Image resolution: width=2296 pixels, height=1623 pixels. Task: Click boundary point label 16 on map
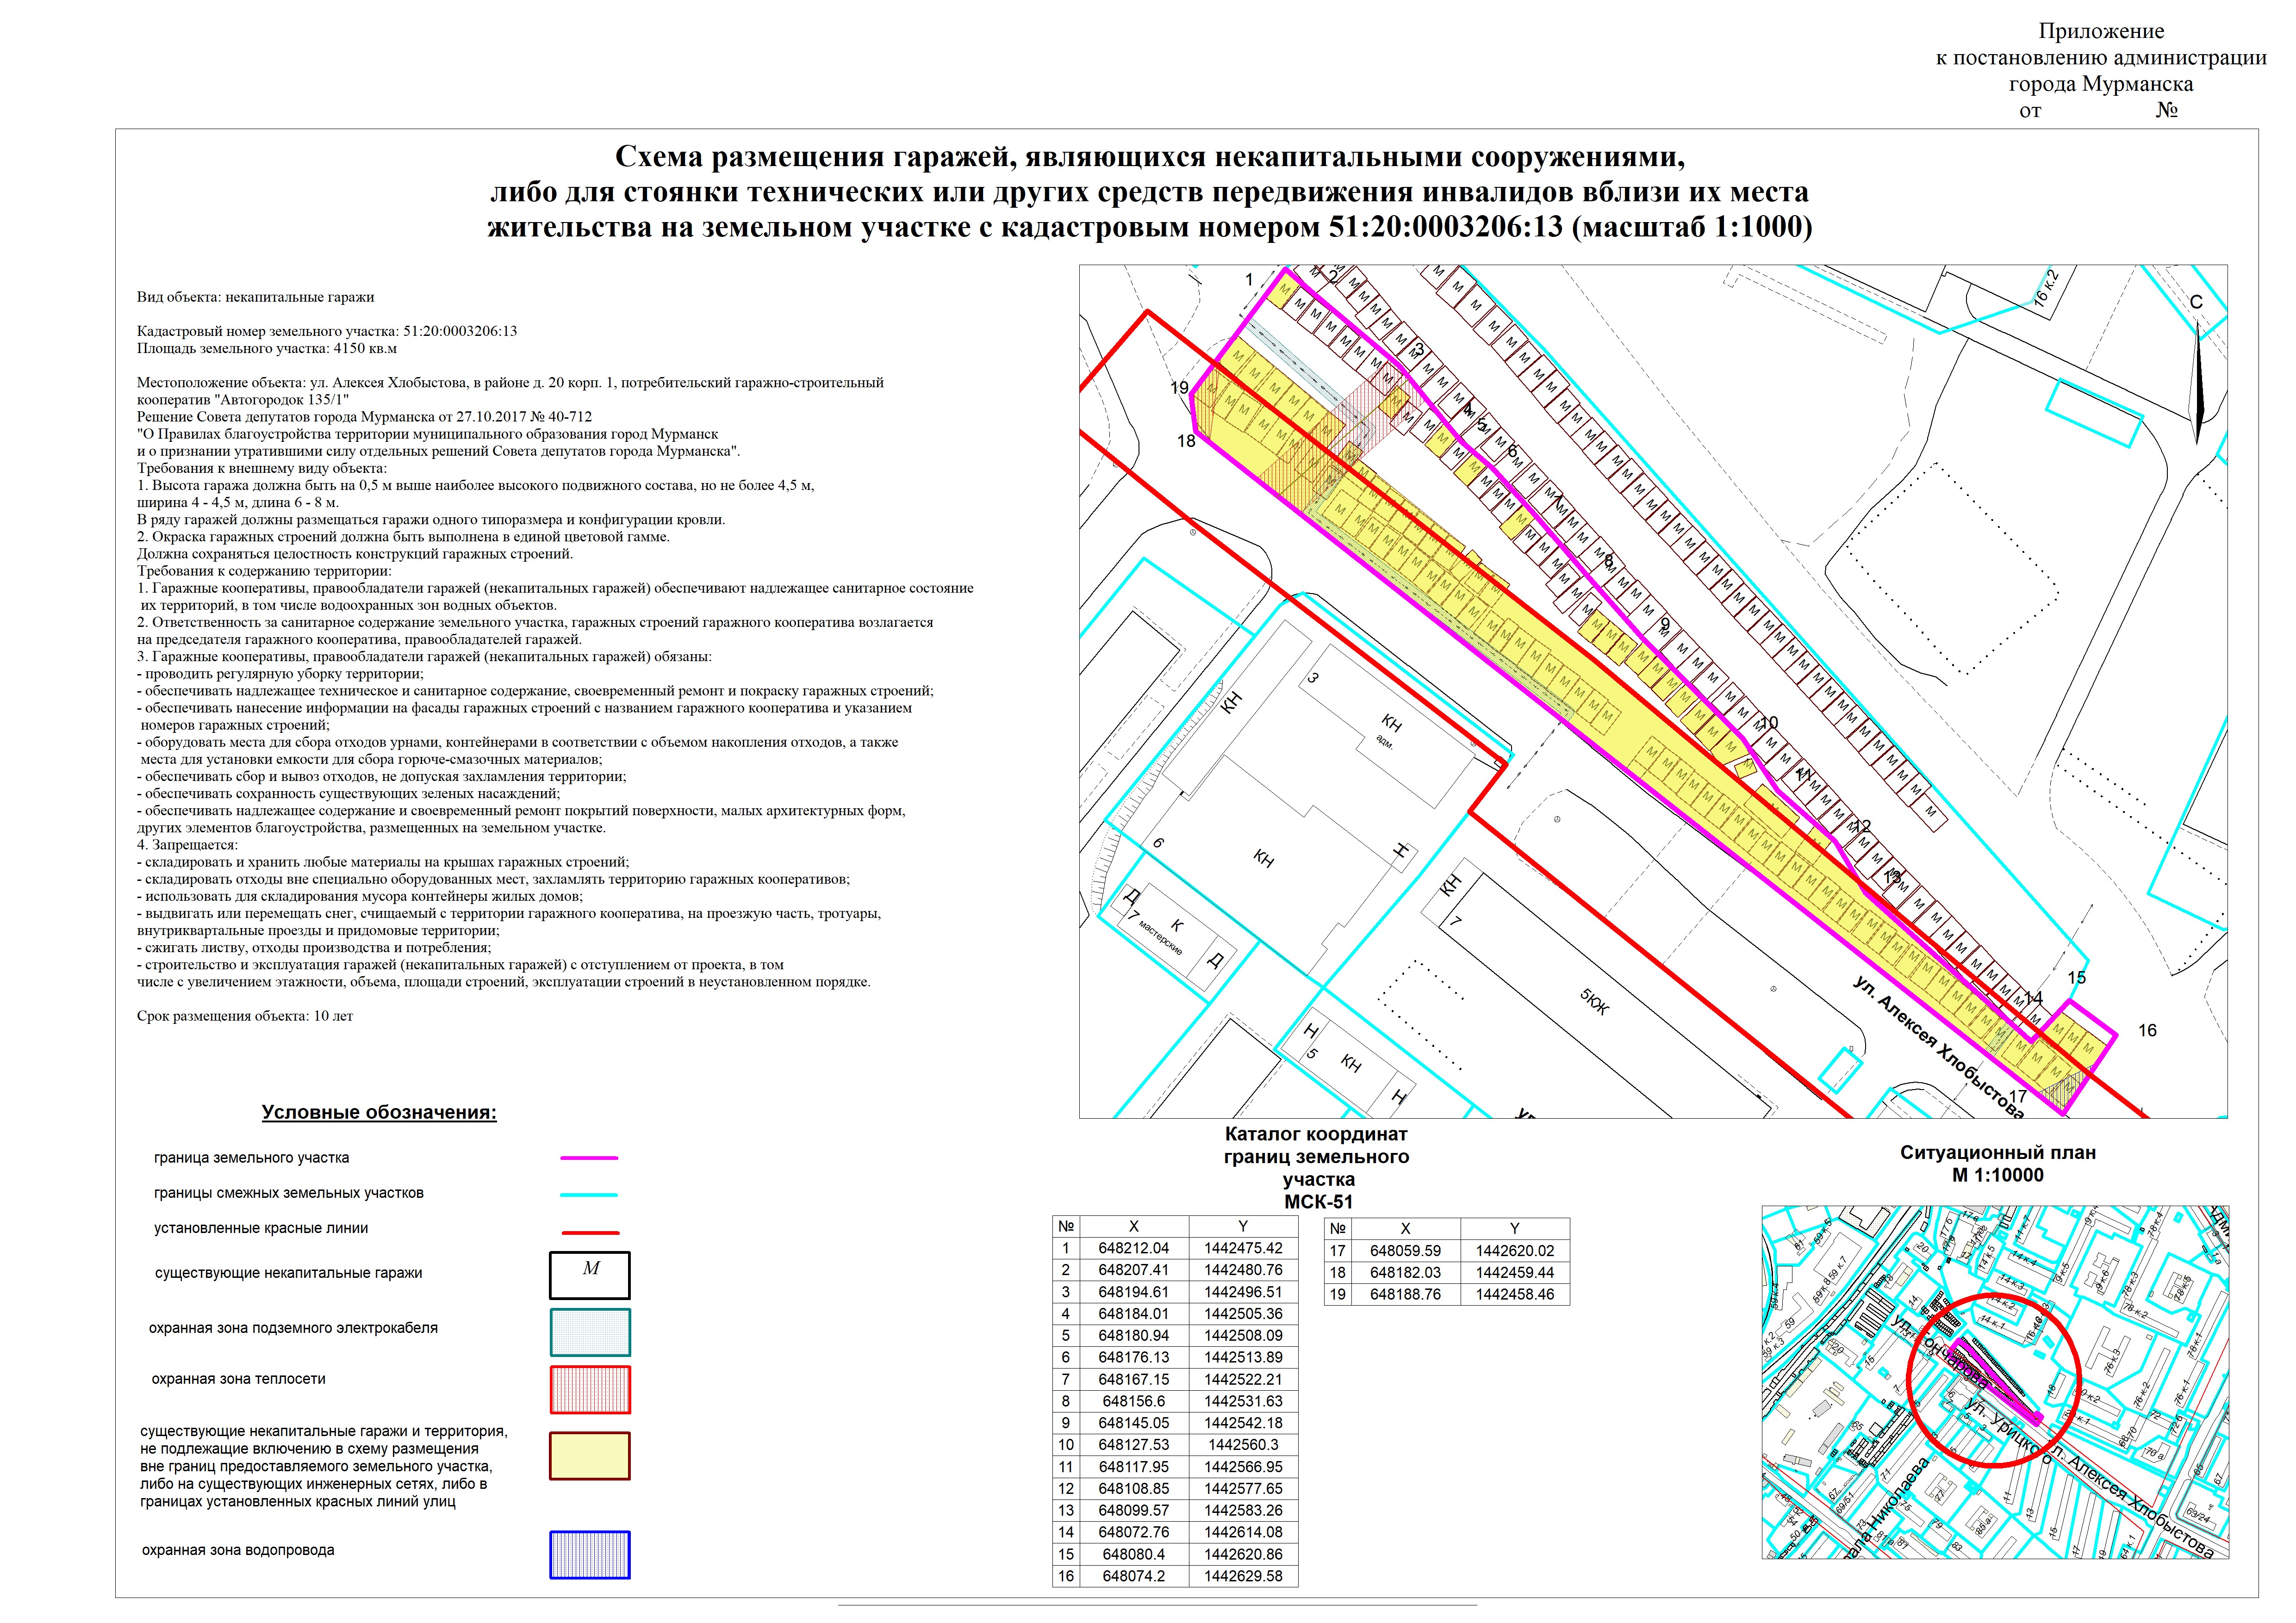click(x=2147, y=1030)
